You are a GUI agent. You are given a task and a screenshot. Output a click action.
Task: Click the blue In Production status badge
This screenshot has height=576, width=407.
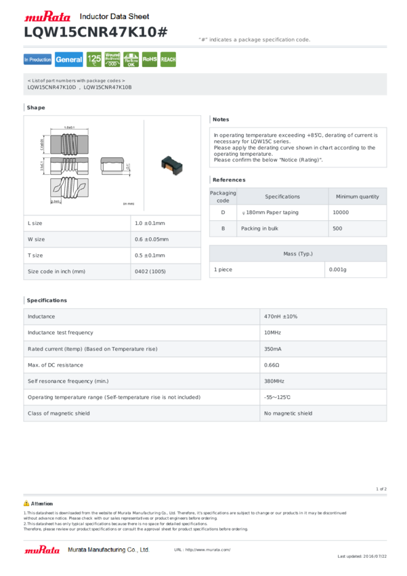pyautogui.click(x=37, y=60)
